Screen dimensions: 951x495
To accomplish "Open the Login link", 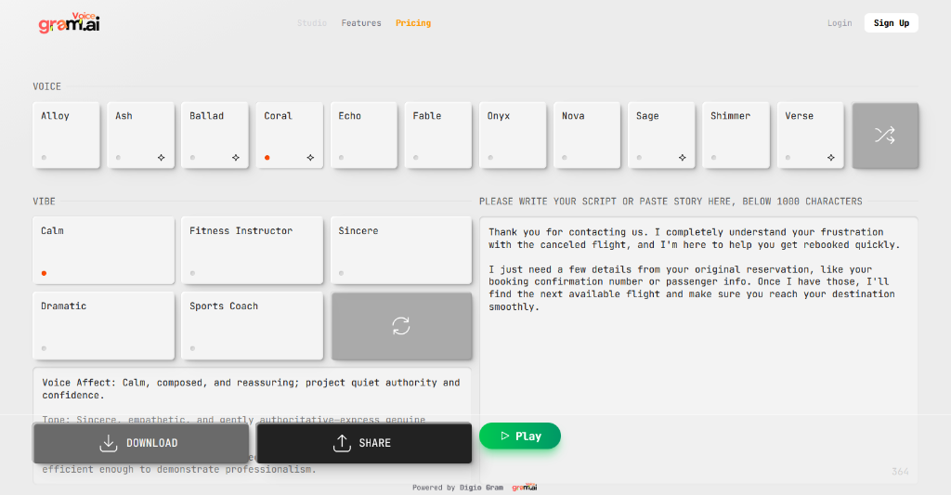I will tap(840, 23).
